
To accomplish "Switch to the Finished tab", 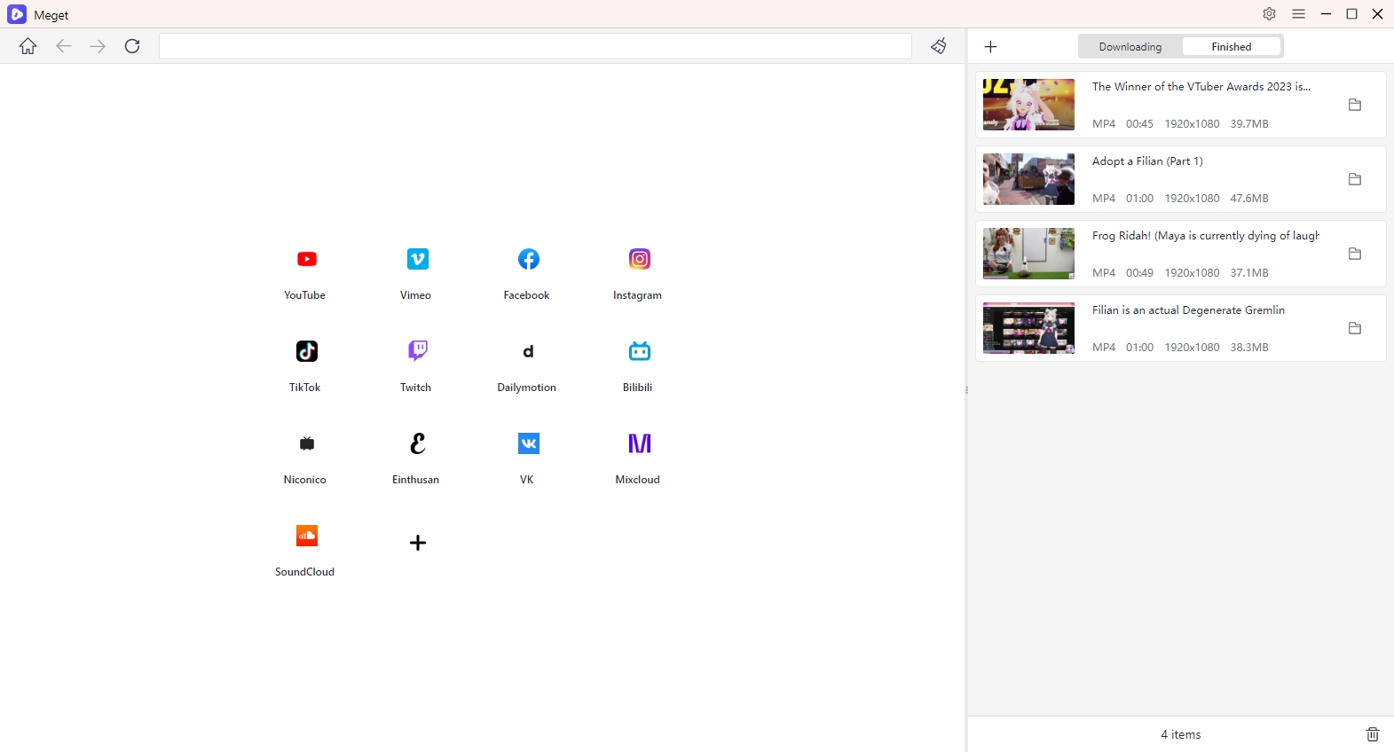I will pos(1232,47).
